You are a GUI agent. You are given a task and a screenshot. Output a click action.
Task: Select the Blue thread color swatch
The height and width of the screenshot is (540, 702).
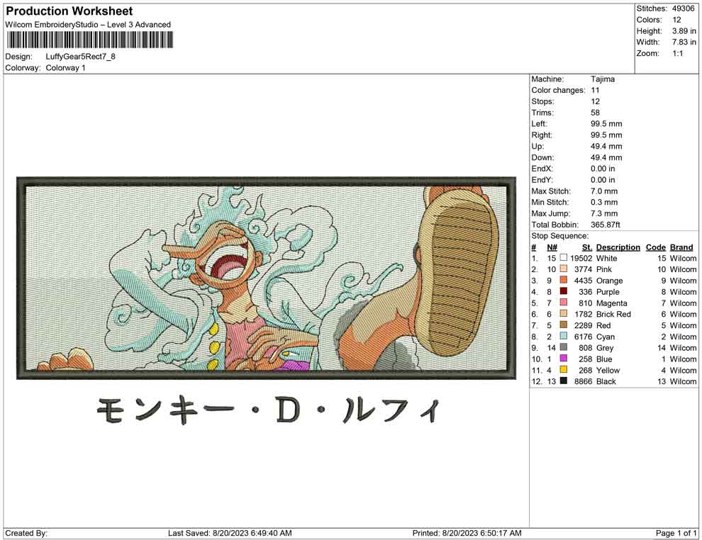click(563, 359)
